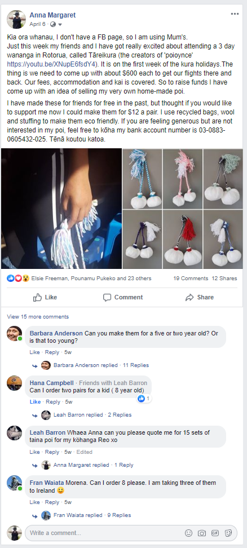The image size is (247, 548).
Task: Expand Fran Waiata's 9 Replies thread
Action: coord(119,515)
